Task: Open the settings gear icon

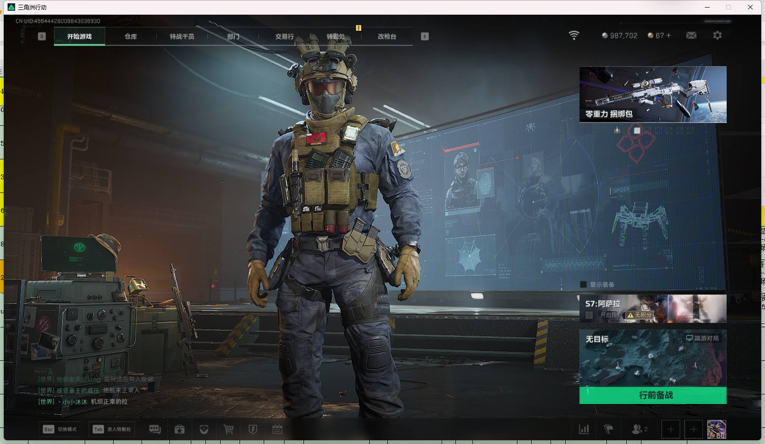Action: tap(717, 35)
